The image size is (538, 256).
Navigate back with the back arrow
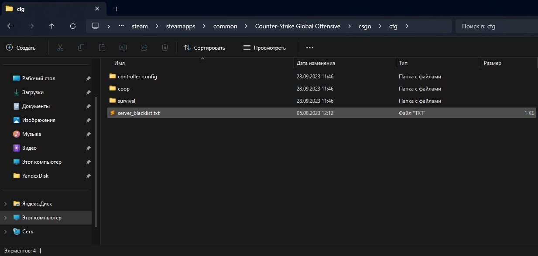pyautogui.click(x=10, y=26)
